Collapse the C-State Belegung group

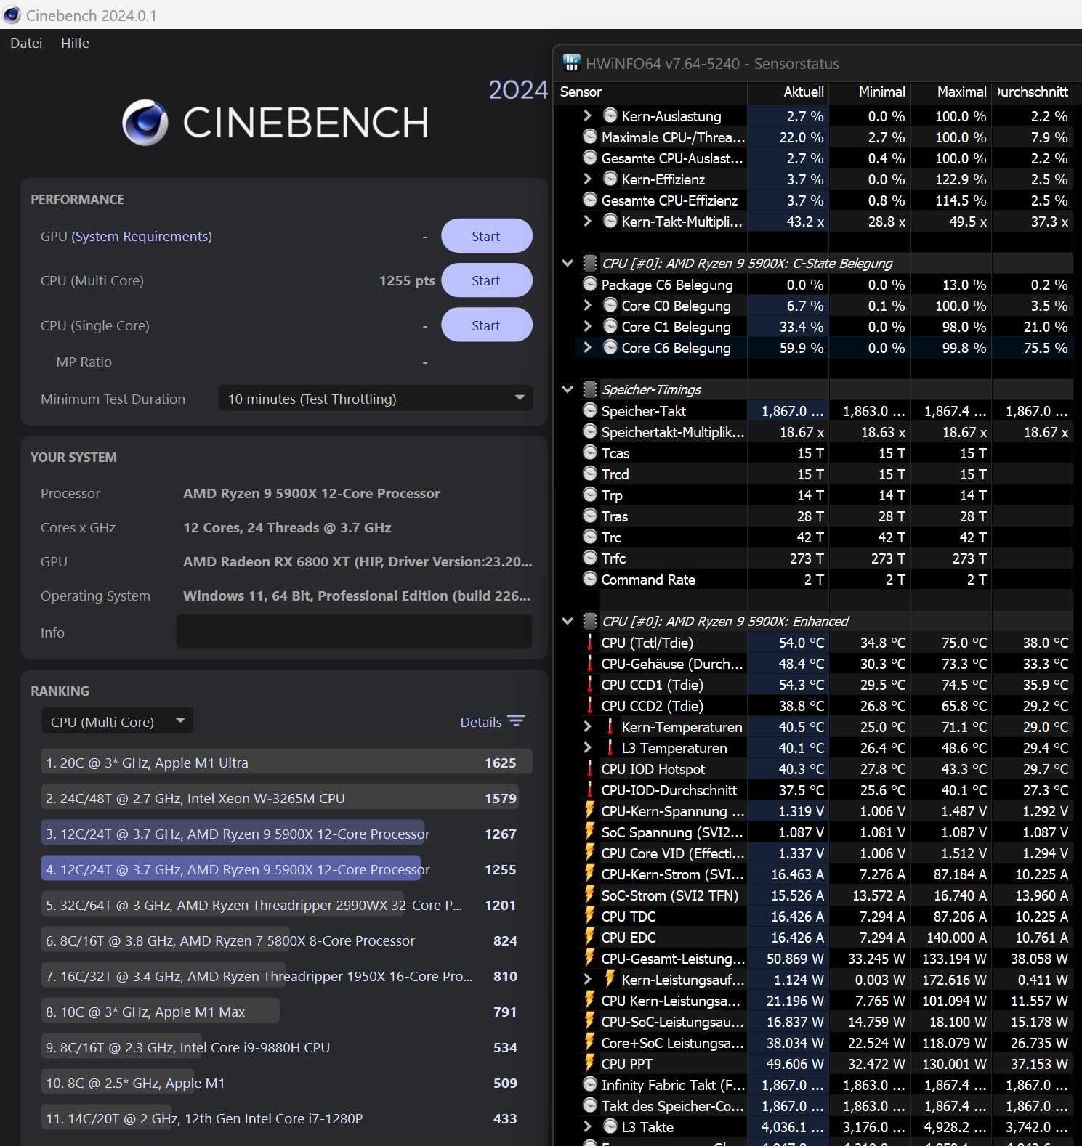(568, 263)
